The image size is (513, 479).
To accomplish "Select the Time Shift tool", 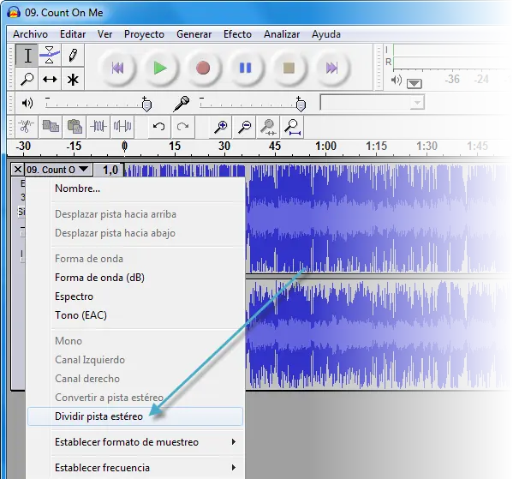I will (x=50, y=79).
